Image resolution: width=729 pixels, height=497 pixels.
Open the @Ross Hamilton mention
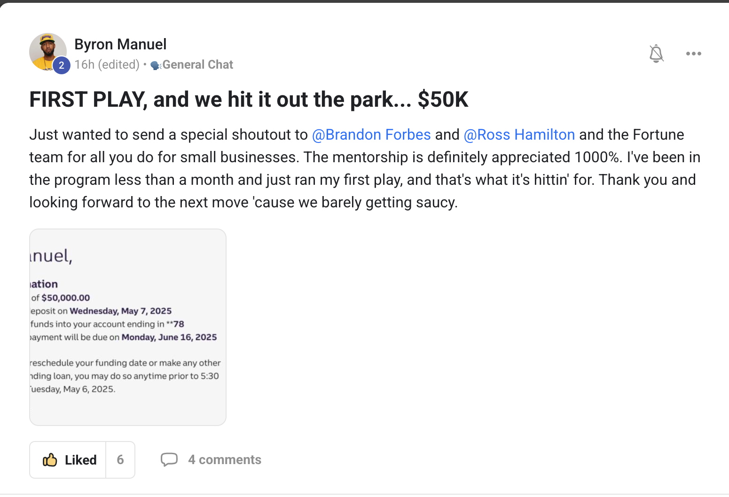519,134
